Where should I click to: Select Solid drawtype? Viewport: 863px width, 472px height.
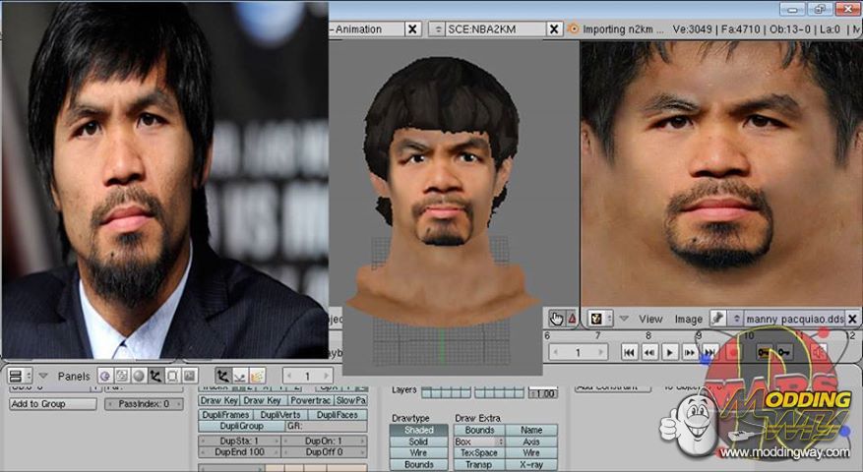tap(418, 442)
